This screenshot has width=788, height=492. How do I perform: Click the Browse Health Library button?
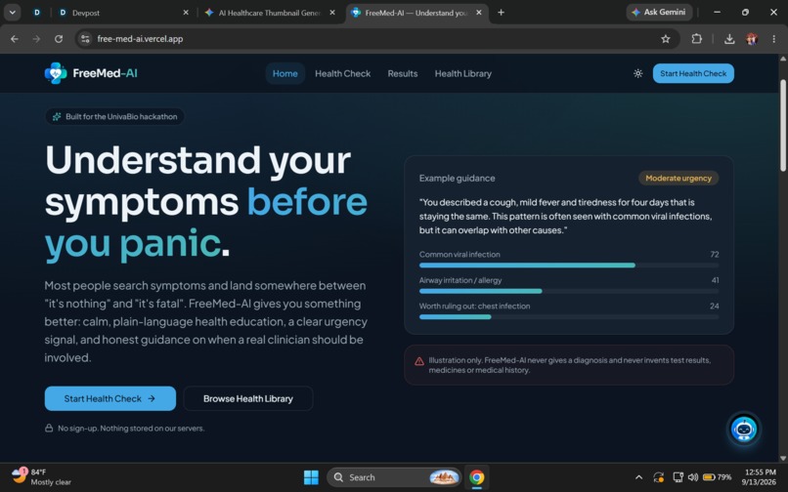point(248,398)
